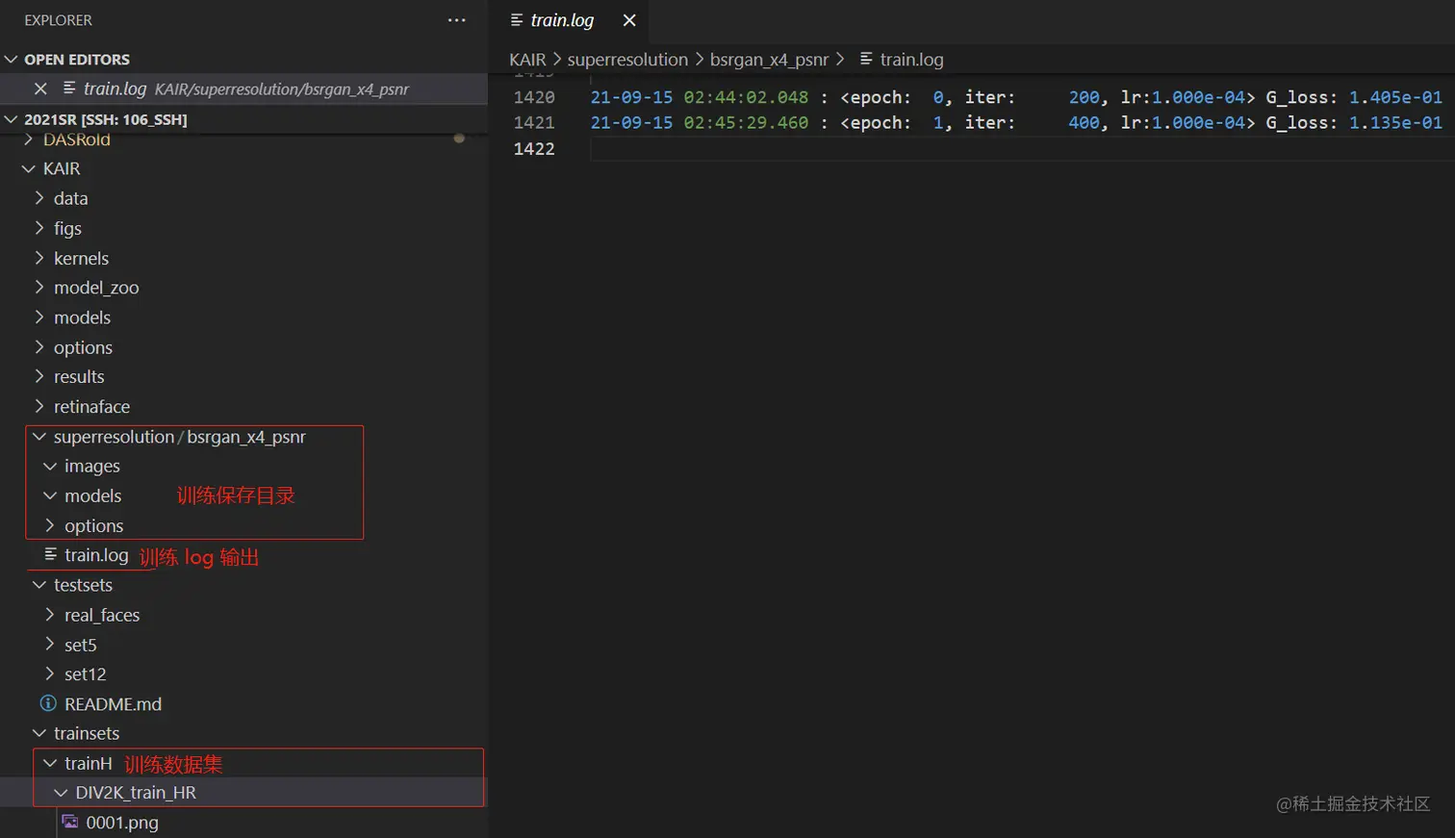Collapse the 2021SR [SSH: 106_SSH] workspace section
The width and height of the screenshot is (1455, 838).
tap(12, 119)
